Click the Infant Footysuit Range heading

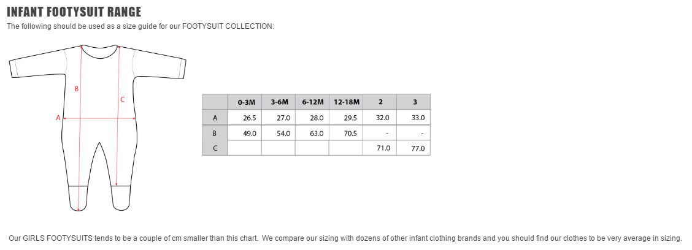pos(74,12)
